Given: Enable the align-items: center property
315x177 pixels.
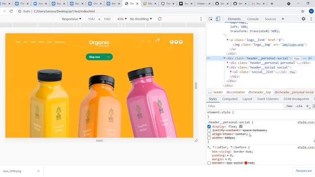Looking at the screenshot, I should coord(209,134).
